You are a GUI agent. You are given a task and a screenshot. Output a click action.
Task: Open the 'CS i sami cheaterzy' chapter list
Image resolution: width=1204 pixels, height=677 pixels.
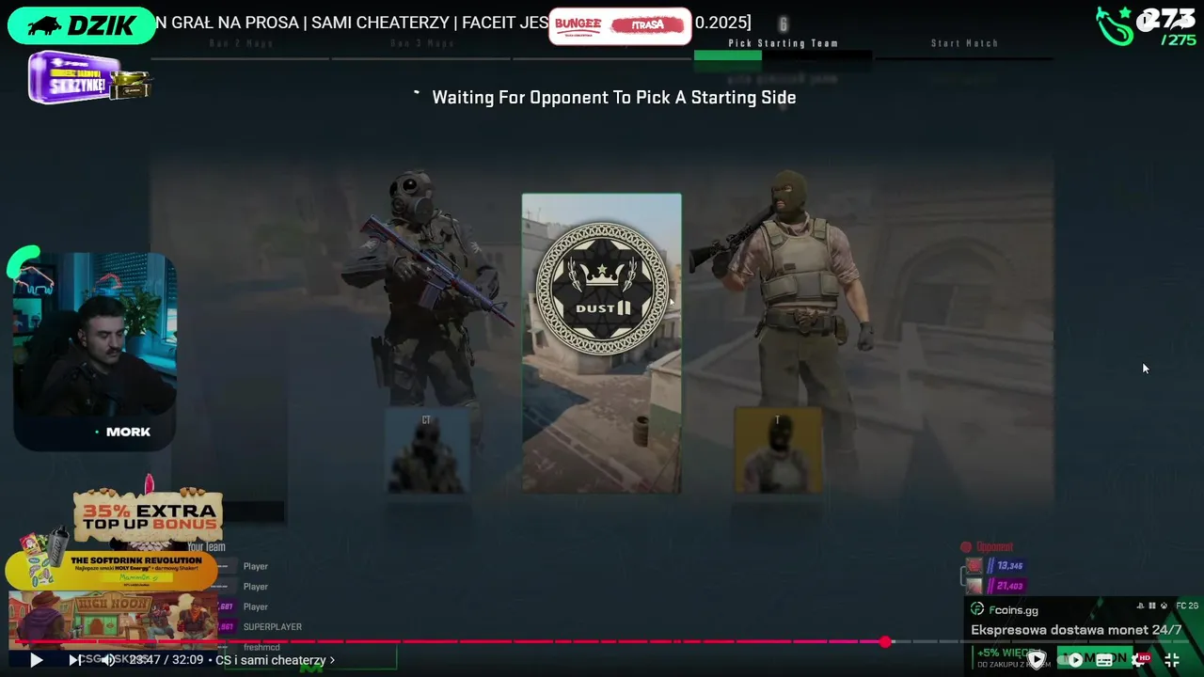[275, 660]
